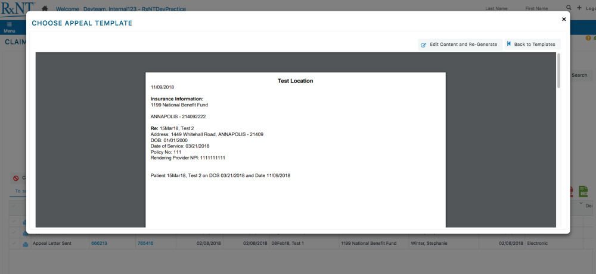The image size is (596, 274).
Task: Click ANNAPOLIS - 214092222 line
Action: pyautogui.click(x=178, y=116)
